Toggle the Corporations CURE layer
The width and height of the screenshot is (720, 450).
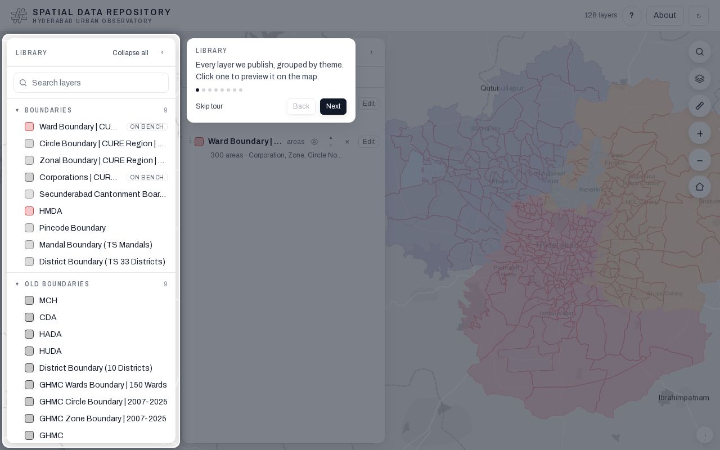[29, 177]
